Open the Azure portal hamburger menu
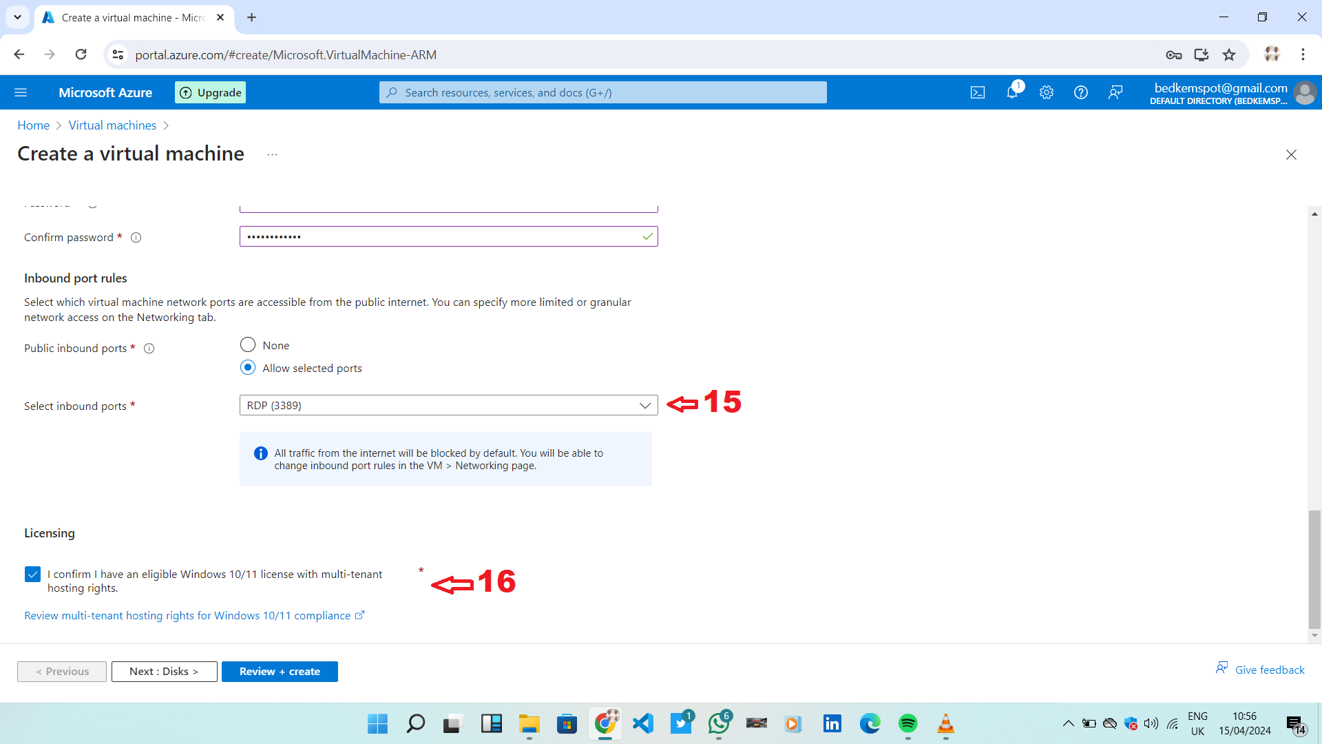The height and width of the screenshot is (744, 1322). click(21, 92)
